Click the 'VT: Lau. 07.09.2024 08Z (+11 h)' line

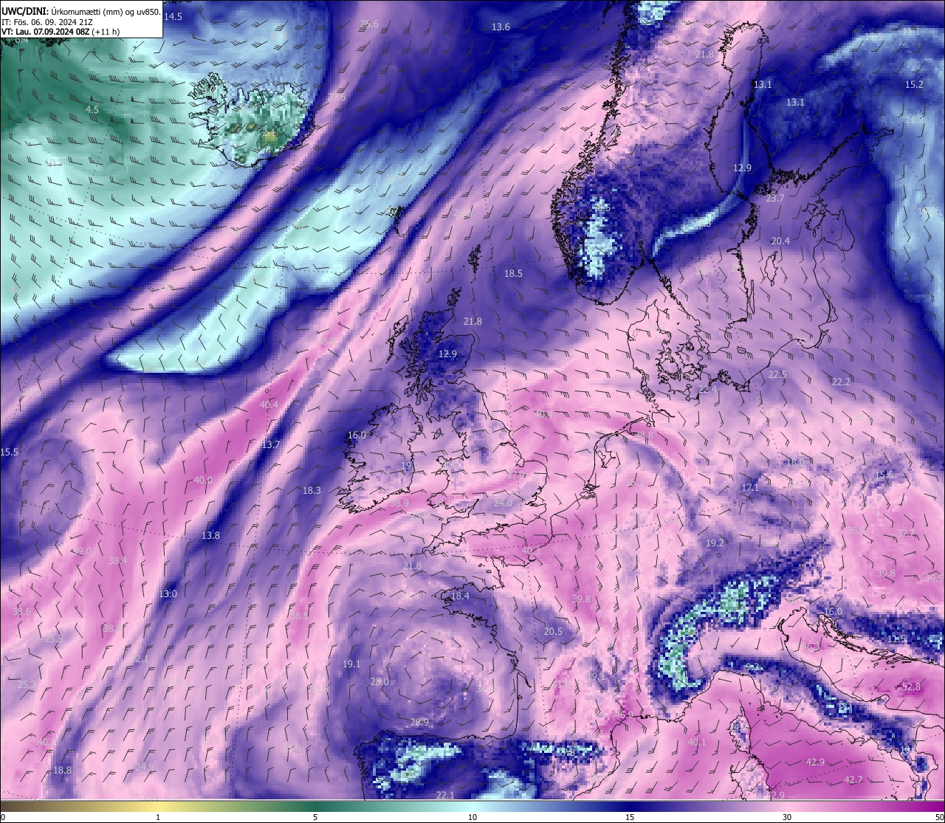61,32
